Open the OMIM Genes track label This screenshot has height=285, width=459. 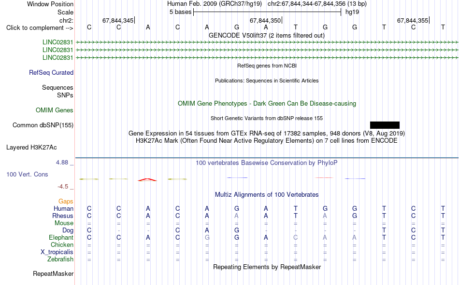[x=54, y=110]
